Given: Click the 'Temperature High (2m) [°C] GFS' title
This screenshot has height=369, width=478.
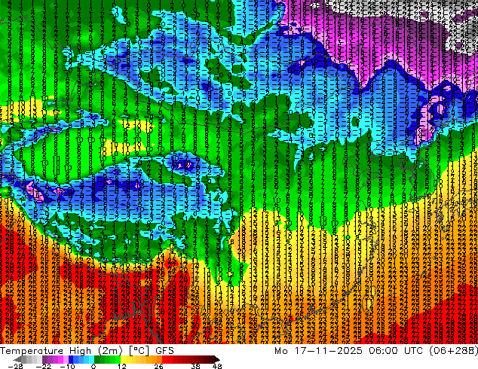Looking at the screenshot, I should coord(87,350).
